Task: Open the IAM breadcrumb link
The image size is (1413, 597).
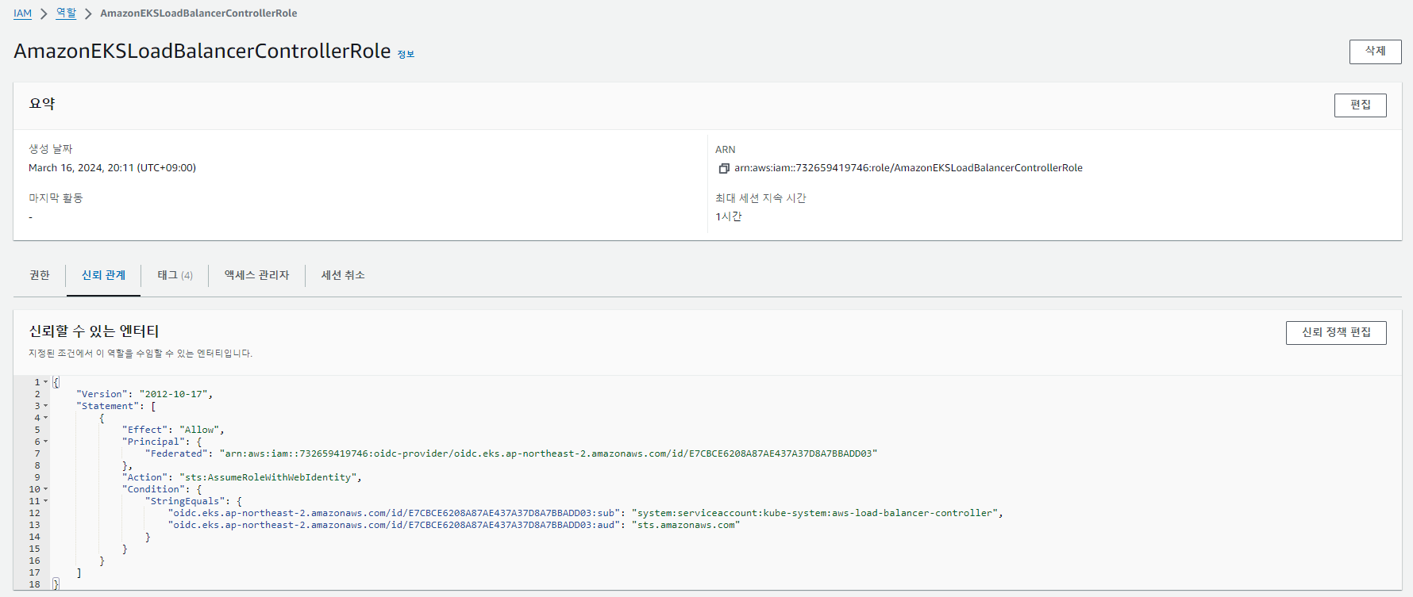Action: point(22,13)
